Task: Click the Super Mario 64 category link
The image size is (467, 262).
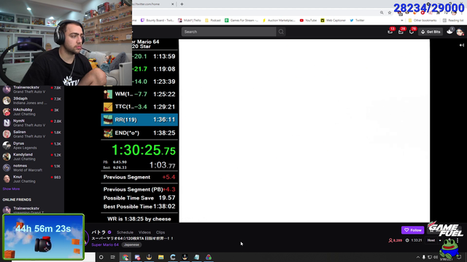Action: (x=105, y=245)
